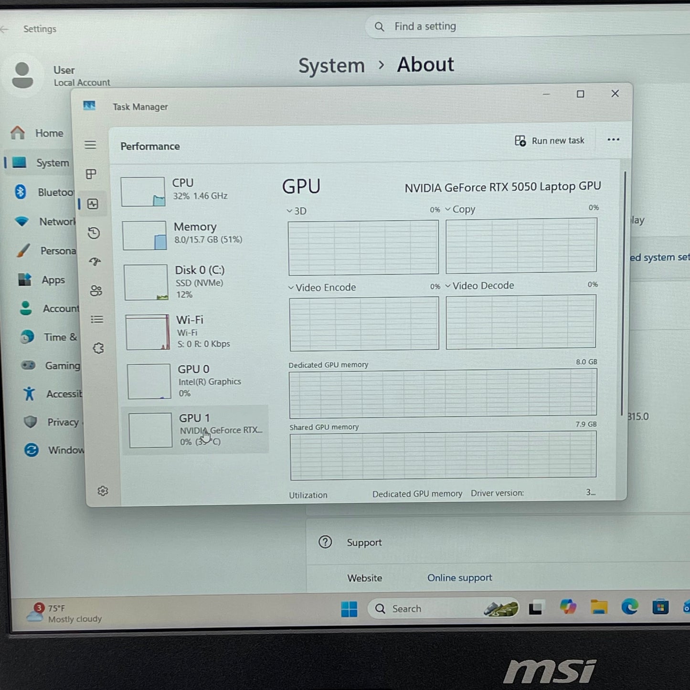Open Services icon in Task Manager sidebar
The height and width of the screenshot is (690, 690).
pos(98,348)
